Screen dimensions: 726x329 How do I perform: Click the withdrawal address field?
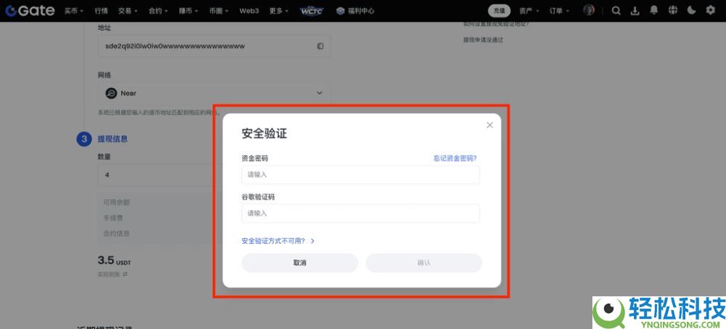pyautogui.click(x=214, y=46)
